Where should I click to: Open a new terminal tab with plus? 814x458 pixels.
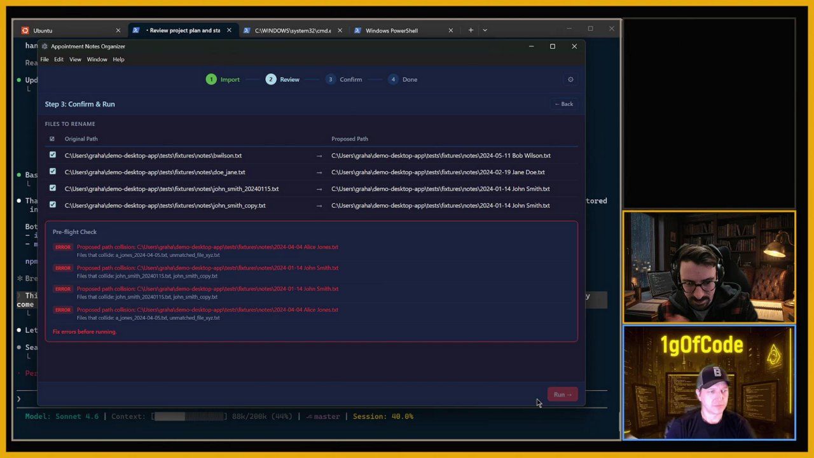pyautogui.click(x=471, y=30)
